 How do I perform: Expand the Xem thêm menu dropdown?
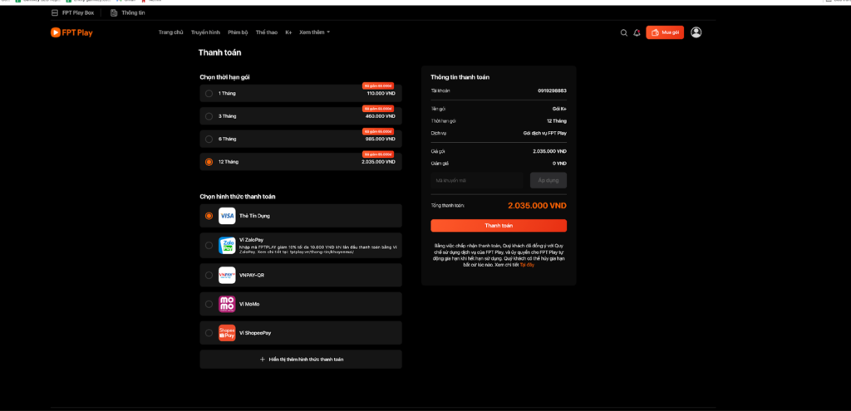pos(314,32)
